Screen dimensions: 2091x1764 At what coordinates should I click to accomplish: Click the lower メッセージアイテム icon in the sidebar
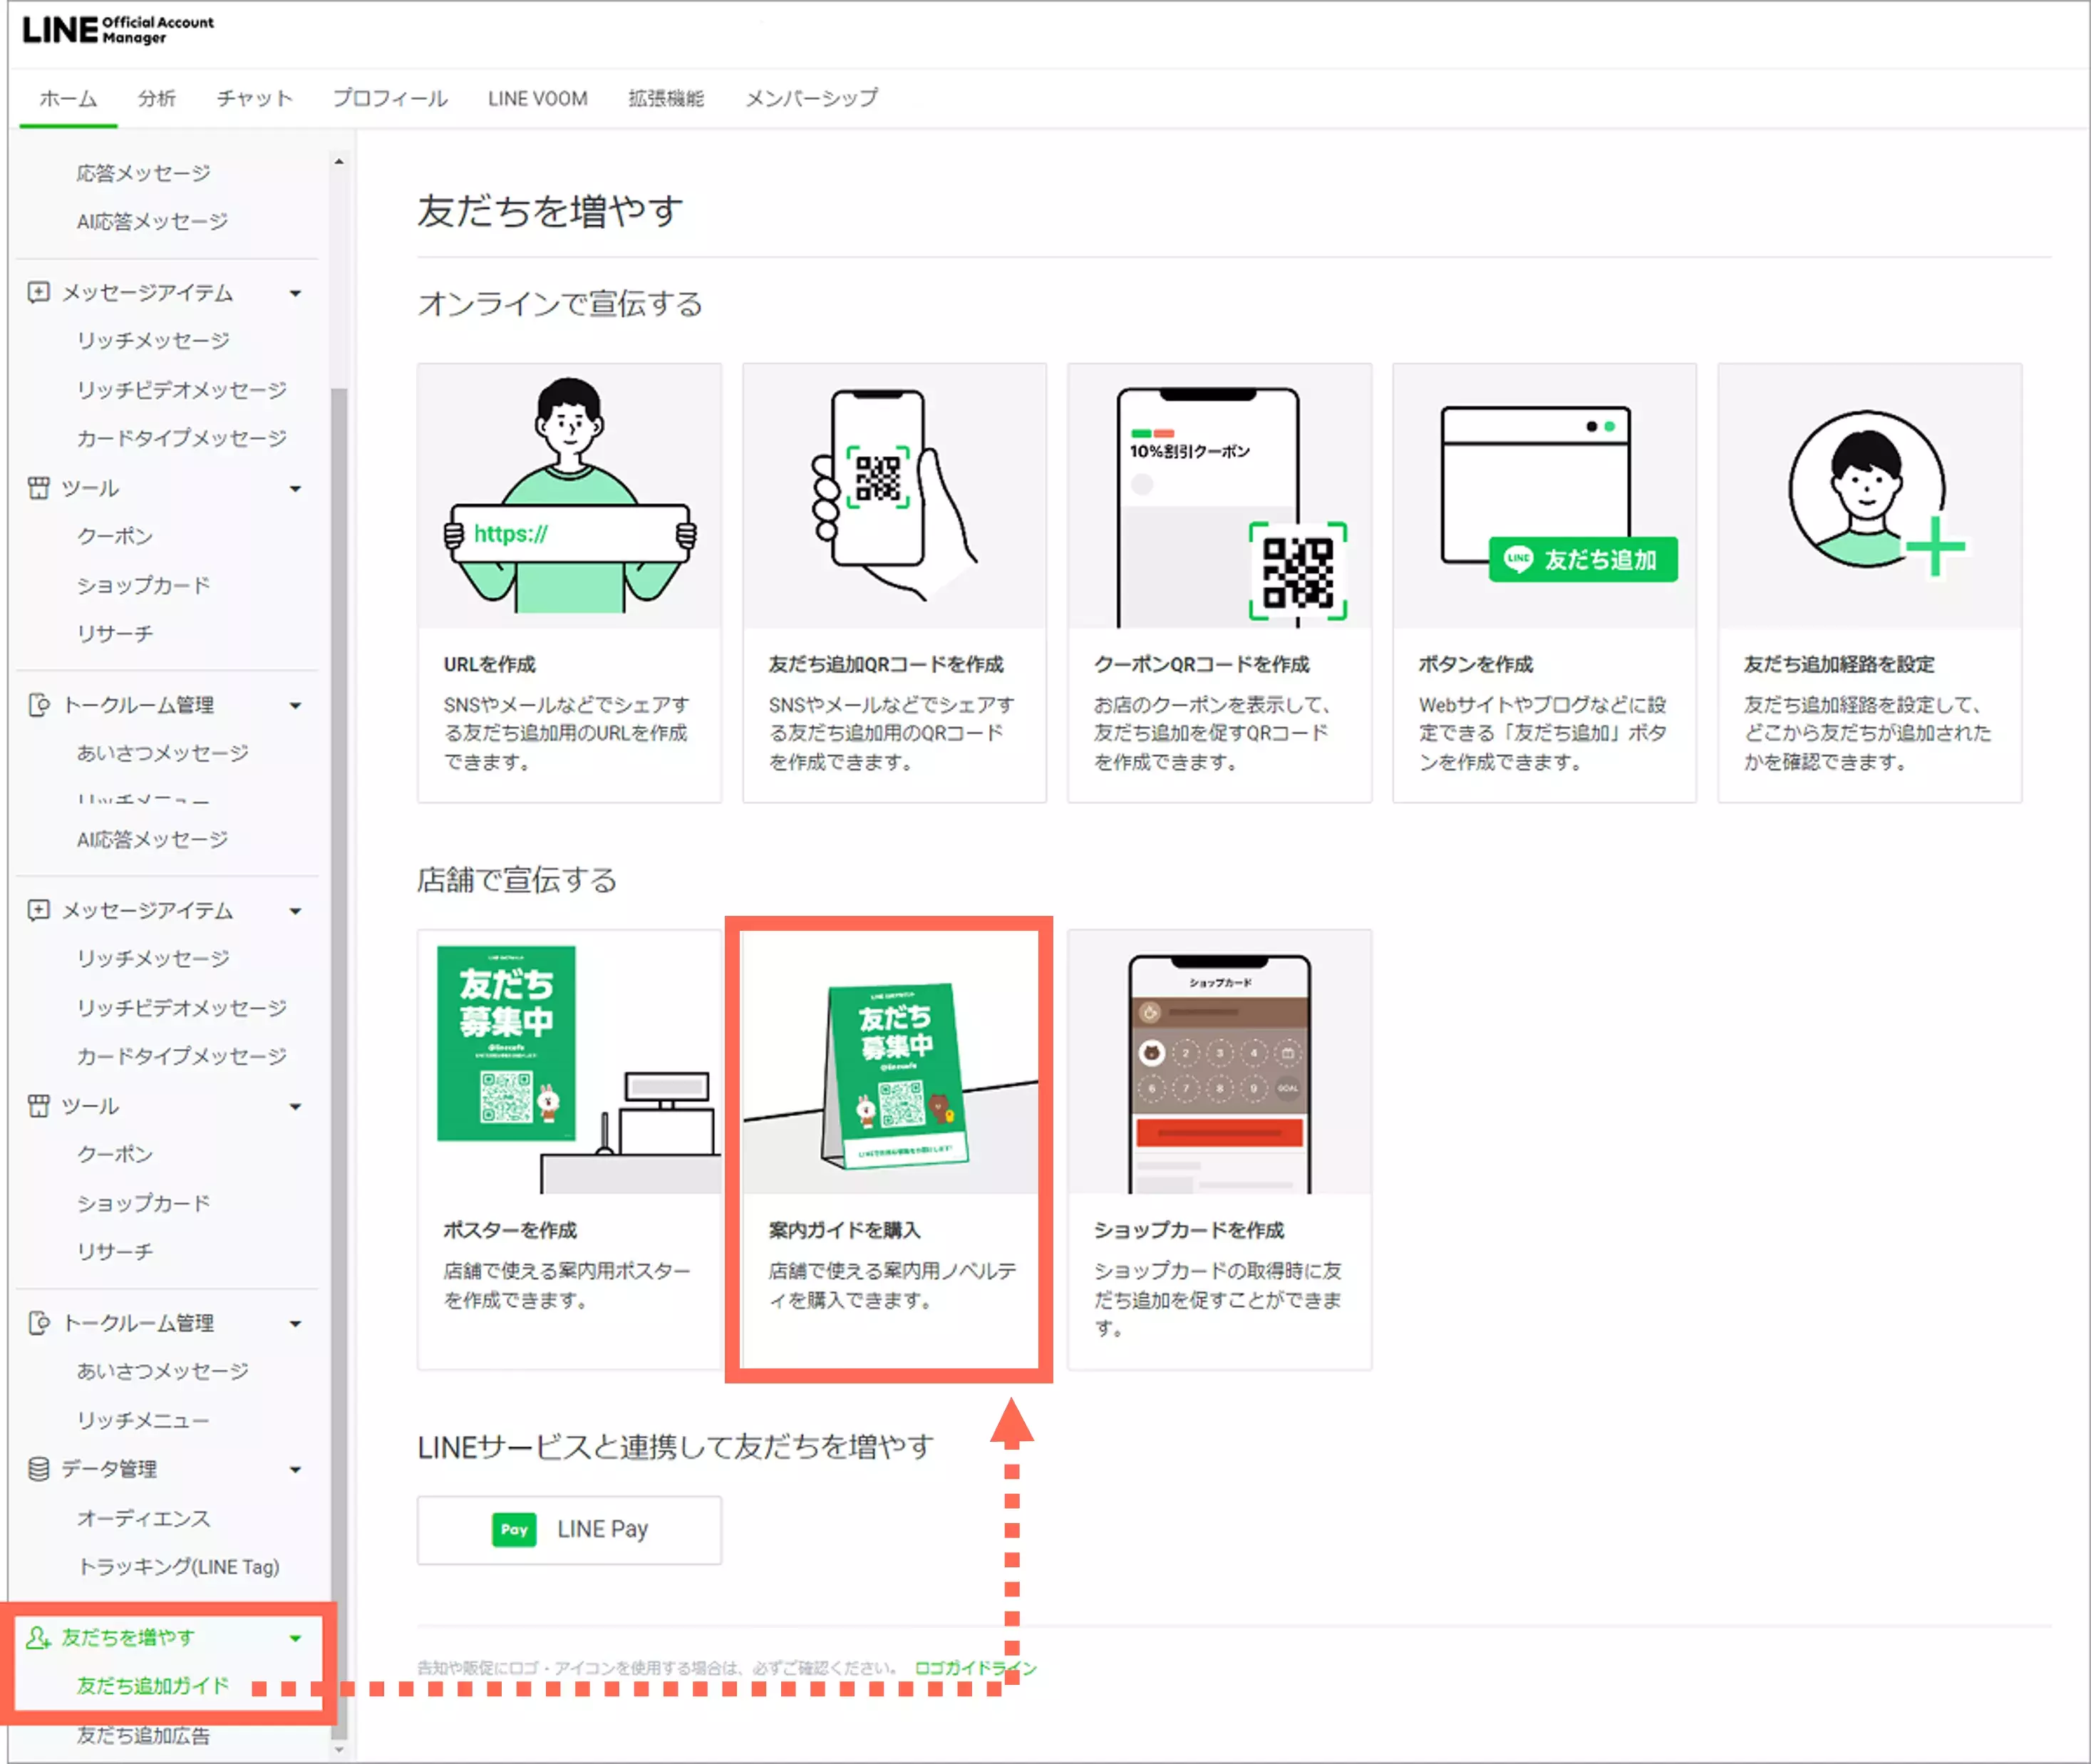pos(39,910)
